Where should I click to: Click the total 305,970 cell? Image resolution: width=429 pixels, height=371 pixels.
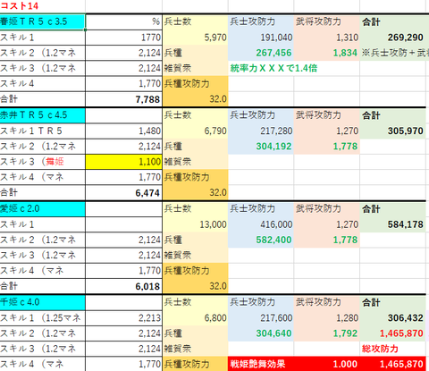point(392,131)
